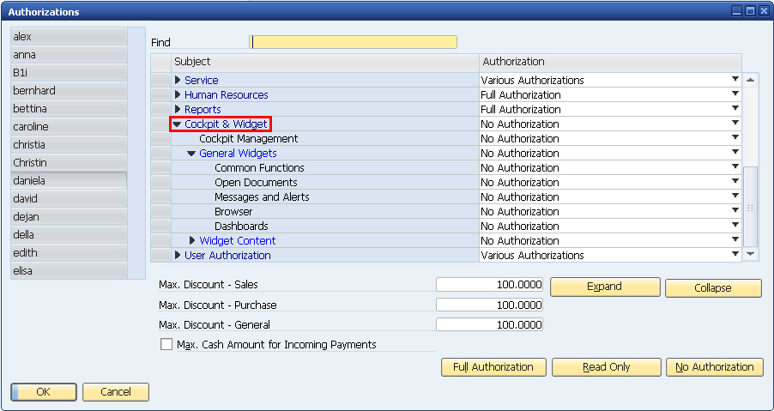Click the Expand button
The height and width of the screenshot is (411, 774).
605,287
